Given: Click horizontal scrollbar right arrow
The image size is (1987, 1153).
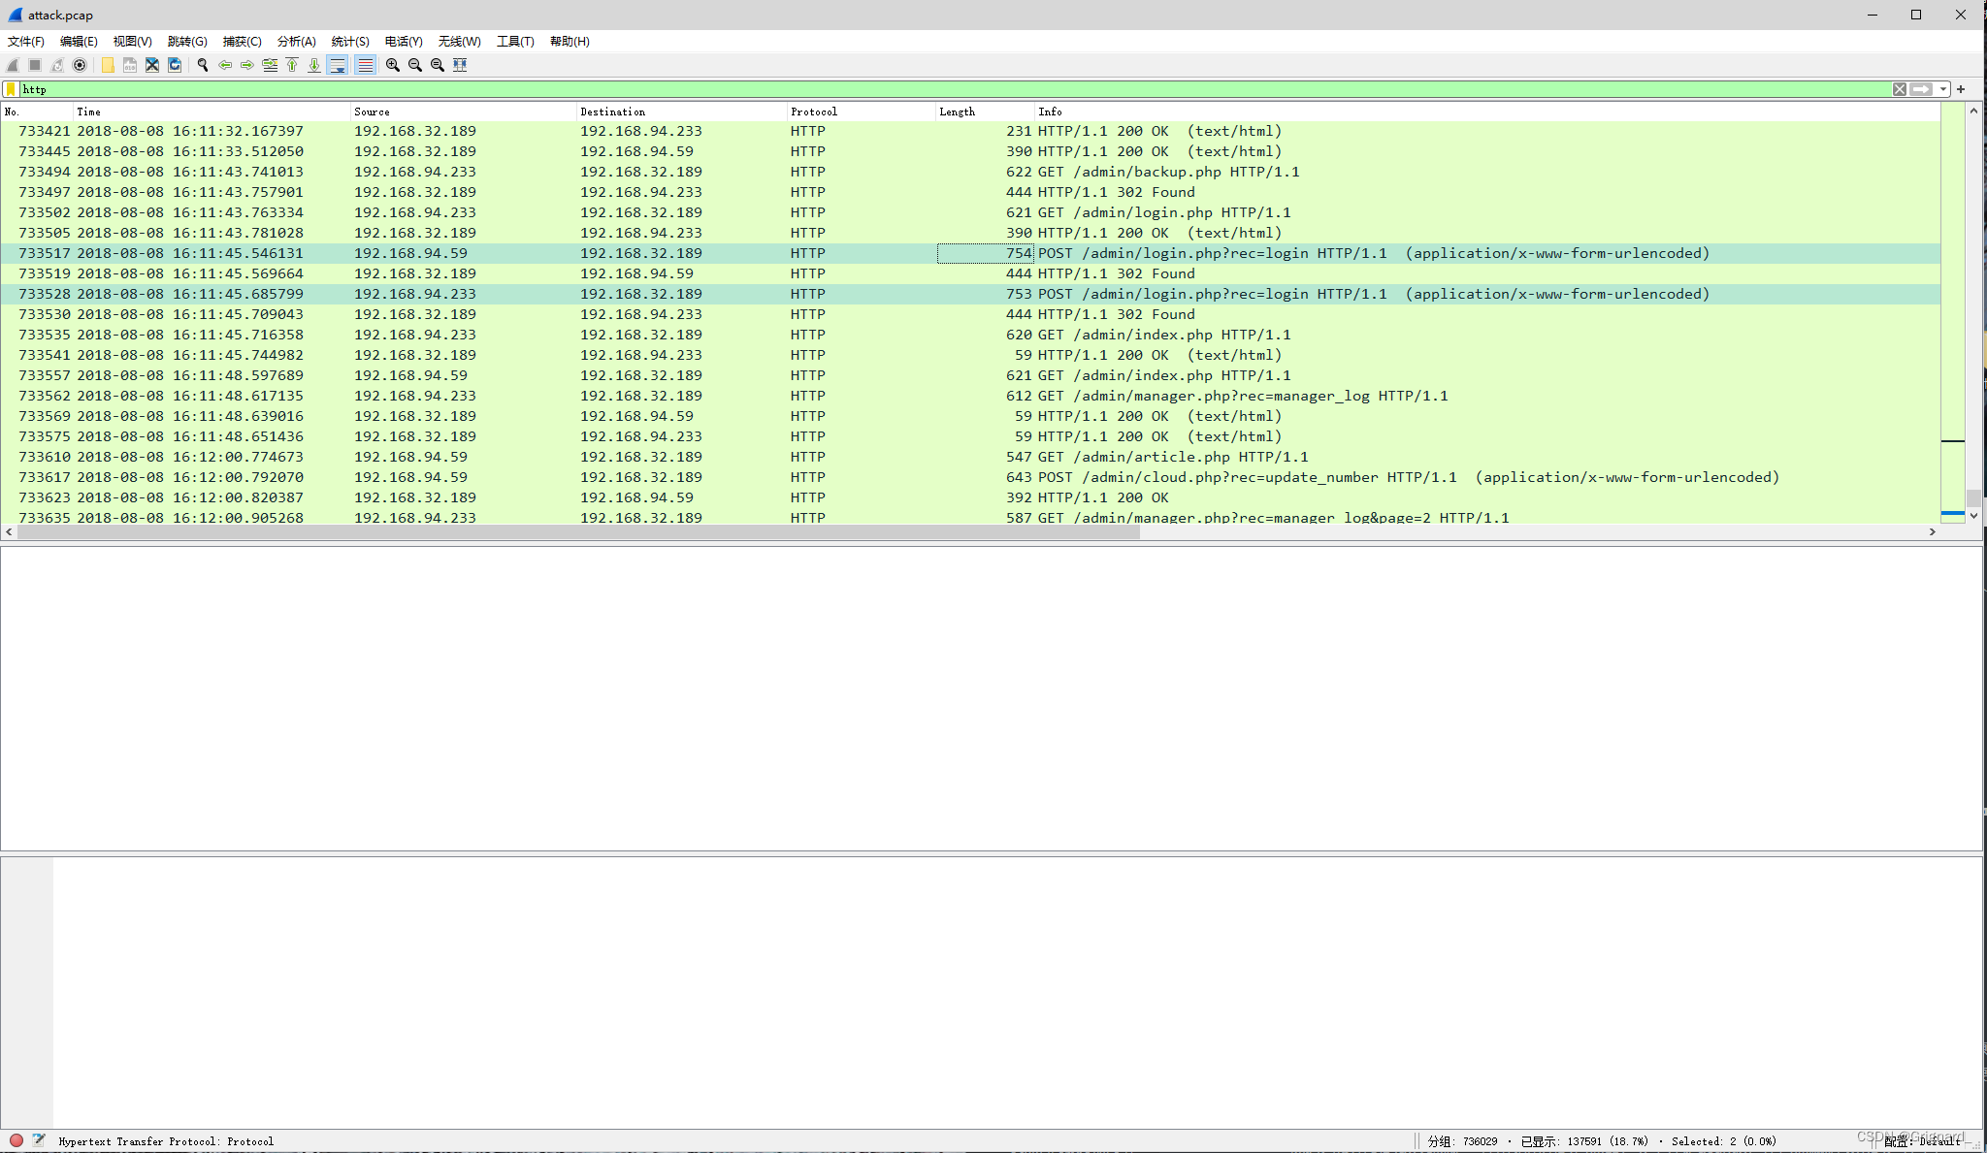Looking at the screenshot, I should click(1932, 531).
